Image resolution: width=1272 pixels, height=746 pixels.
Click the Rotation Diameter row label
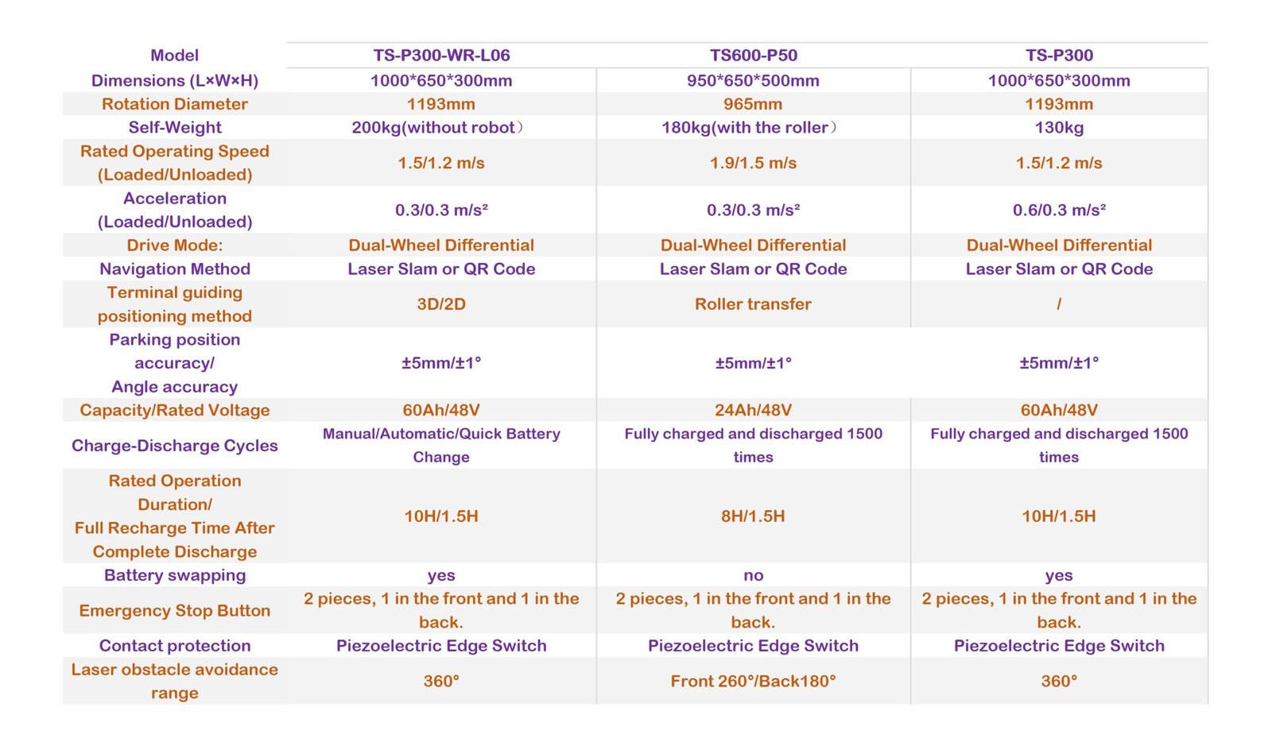click(175, 104)
